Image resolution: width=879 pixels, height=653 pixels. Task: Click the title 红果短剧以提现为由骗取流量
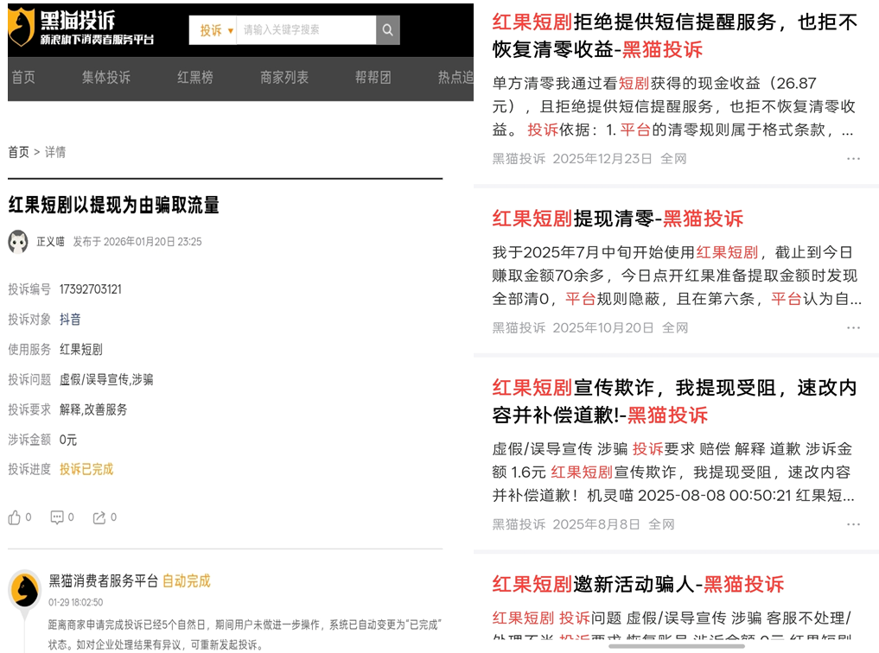113,205
